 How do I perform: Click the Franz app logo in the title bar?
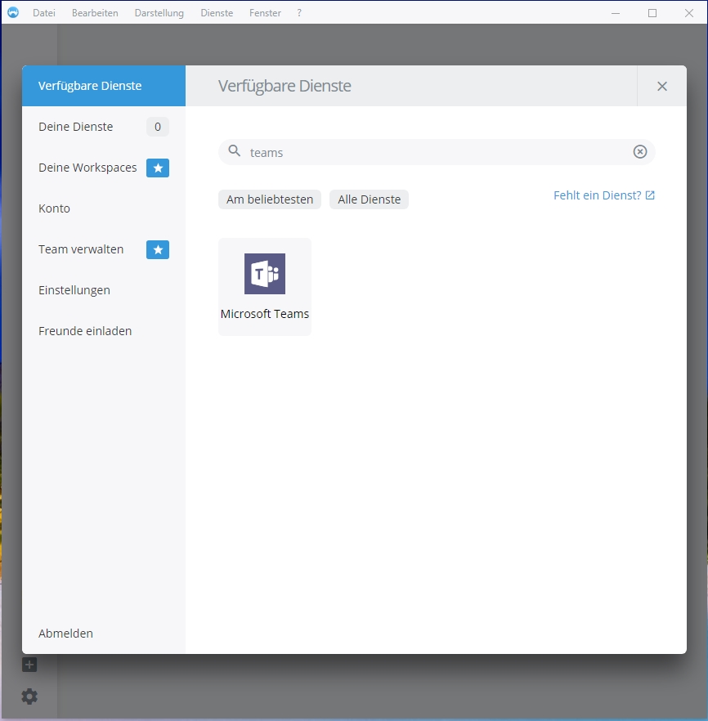pyautogui.click(x=12, y=12)
